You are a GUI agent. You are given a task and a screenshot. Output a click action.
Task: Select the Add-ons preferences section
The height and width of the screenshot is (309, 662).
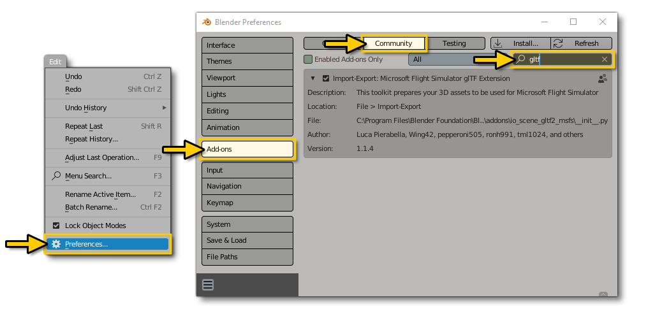click(247, 149)
